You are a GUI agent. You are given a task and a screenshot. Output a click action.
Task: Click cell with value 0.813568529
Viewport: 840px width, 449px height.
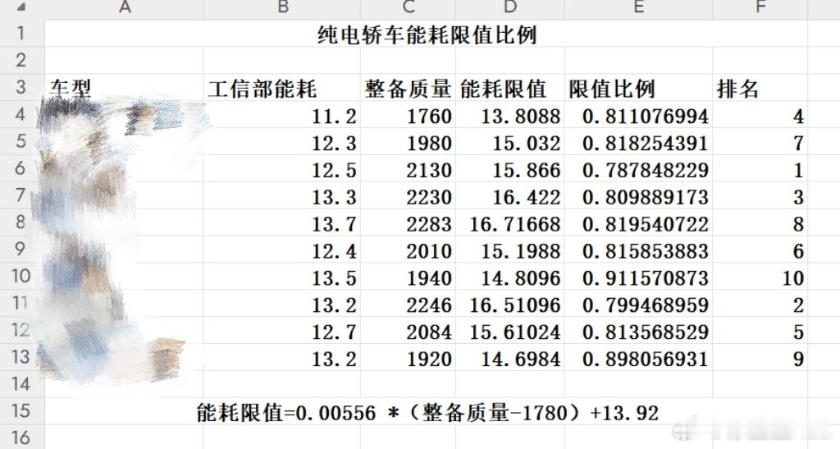(638, 332)
